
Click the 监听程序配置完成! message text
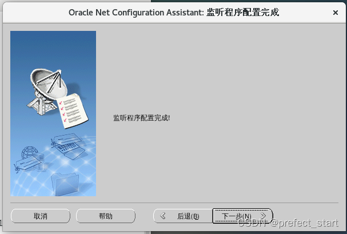click(142, 118)
